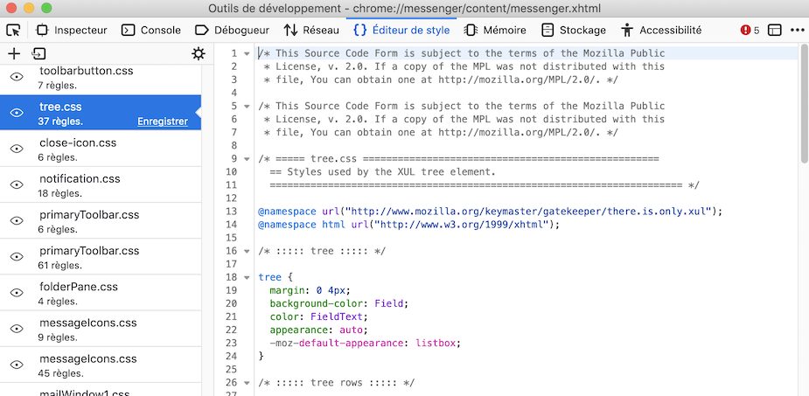Click the Mémoire chip icon
809x396 pixels.
(x=471, y=31)
